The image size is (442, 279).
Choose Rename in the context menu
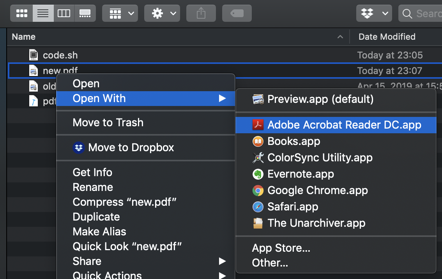pos(145,187)
